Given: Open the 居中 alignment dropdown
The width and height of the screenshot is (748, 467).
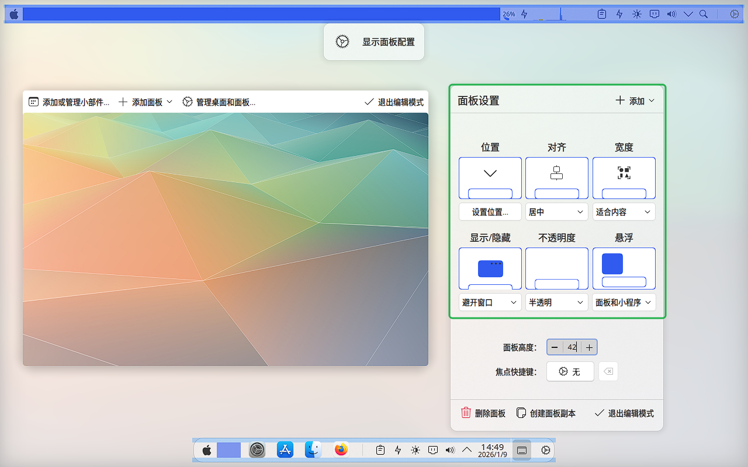Looking at the screenshot, I should pyautogui.click(x=556, y=212).
